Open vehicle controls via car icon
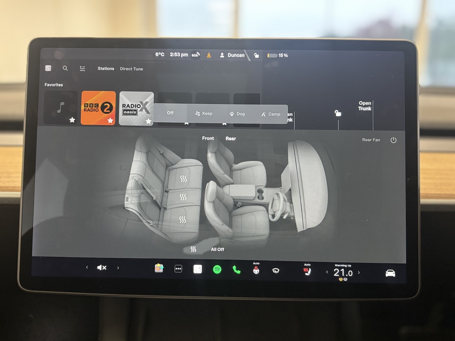 pyautogui.click(x=390, y=273)
